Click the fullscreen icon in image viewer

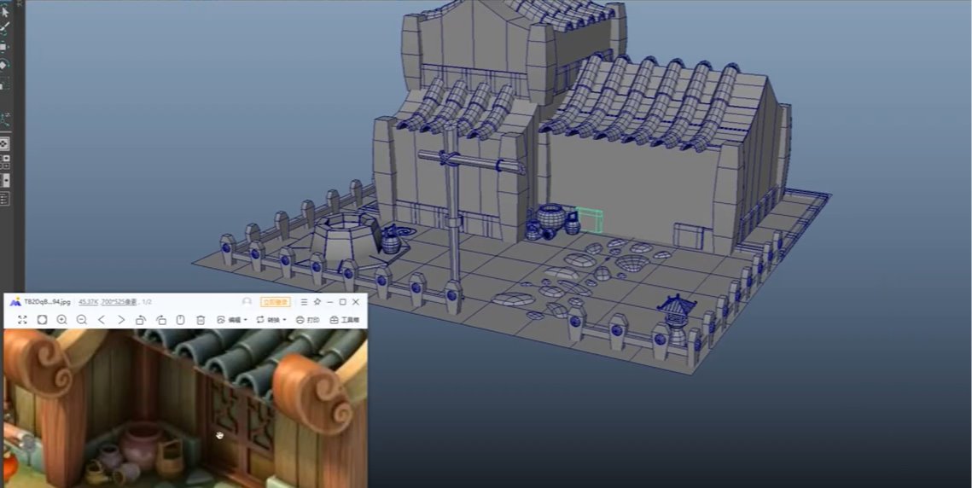point(22,320)
